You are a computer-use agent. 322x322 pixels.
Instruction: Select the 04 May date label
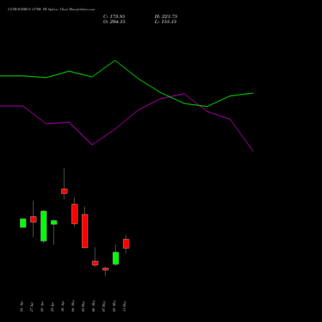point(73,306)
